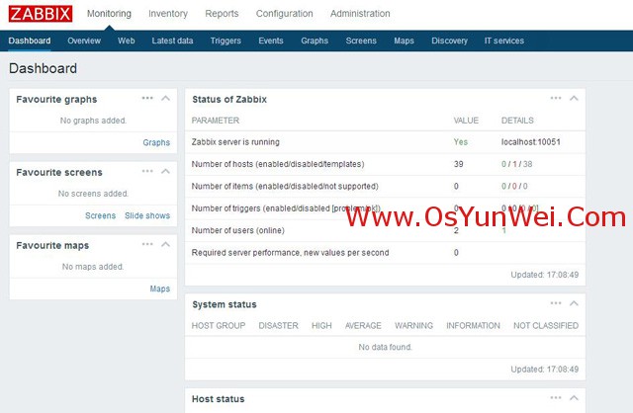Screen dimensions: 633x413
Task: Go to the Overview submenu tab
Action: [x=84, y=41]
